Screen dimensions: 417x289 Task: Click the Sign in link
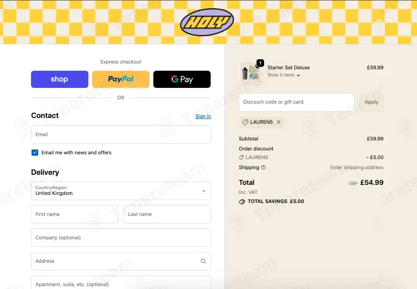pos(203,116)
